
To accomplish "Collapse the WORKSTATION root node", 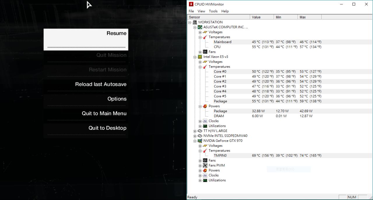I will (x=190, y=22).
